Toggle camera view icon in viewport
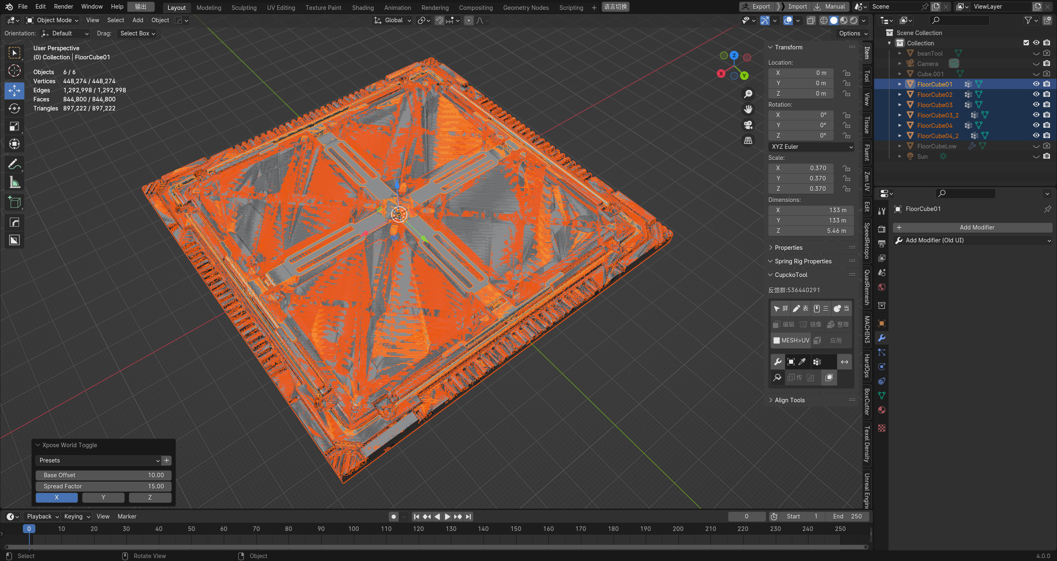The image size is (1057, 561). (x=748, y=125)
